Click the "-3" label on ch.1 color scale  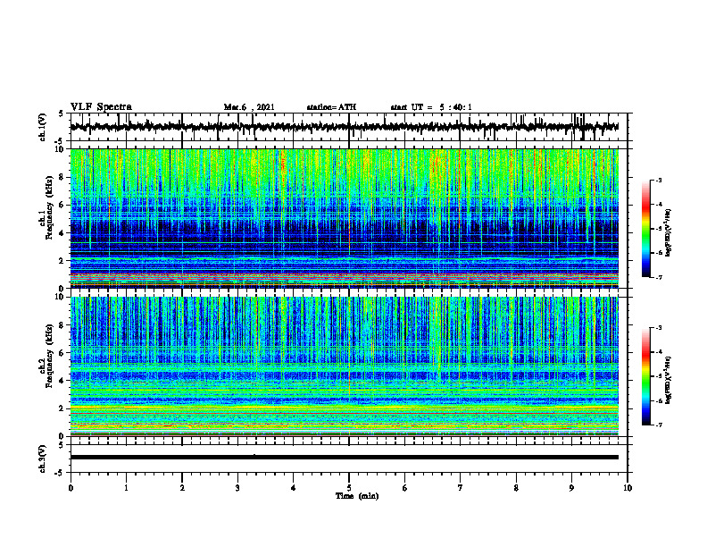[x=659, y=181]
